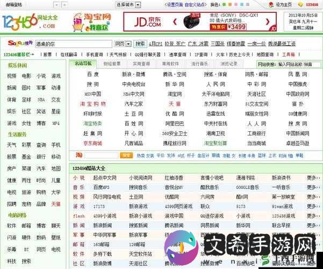The height and width of the screenshot is (269, 323).
Task: Open 电影 in the 娱乐休闲 sidebar
Action: [x=26, y=76]
